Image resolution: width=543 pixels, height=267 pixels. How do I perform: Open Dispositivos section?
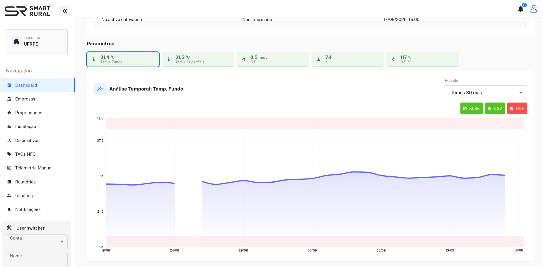[x=37, y=141]
